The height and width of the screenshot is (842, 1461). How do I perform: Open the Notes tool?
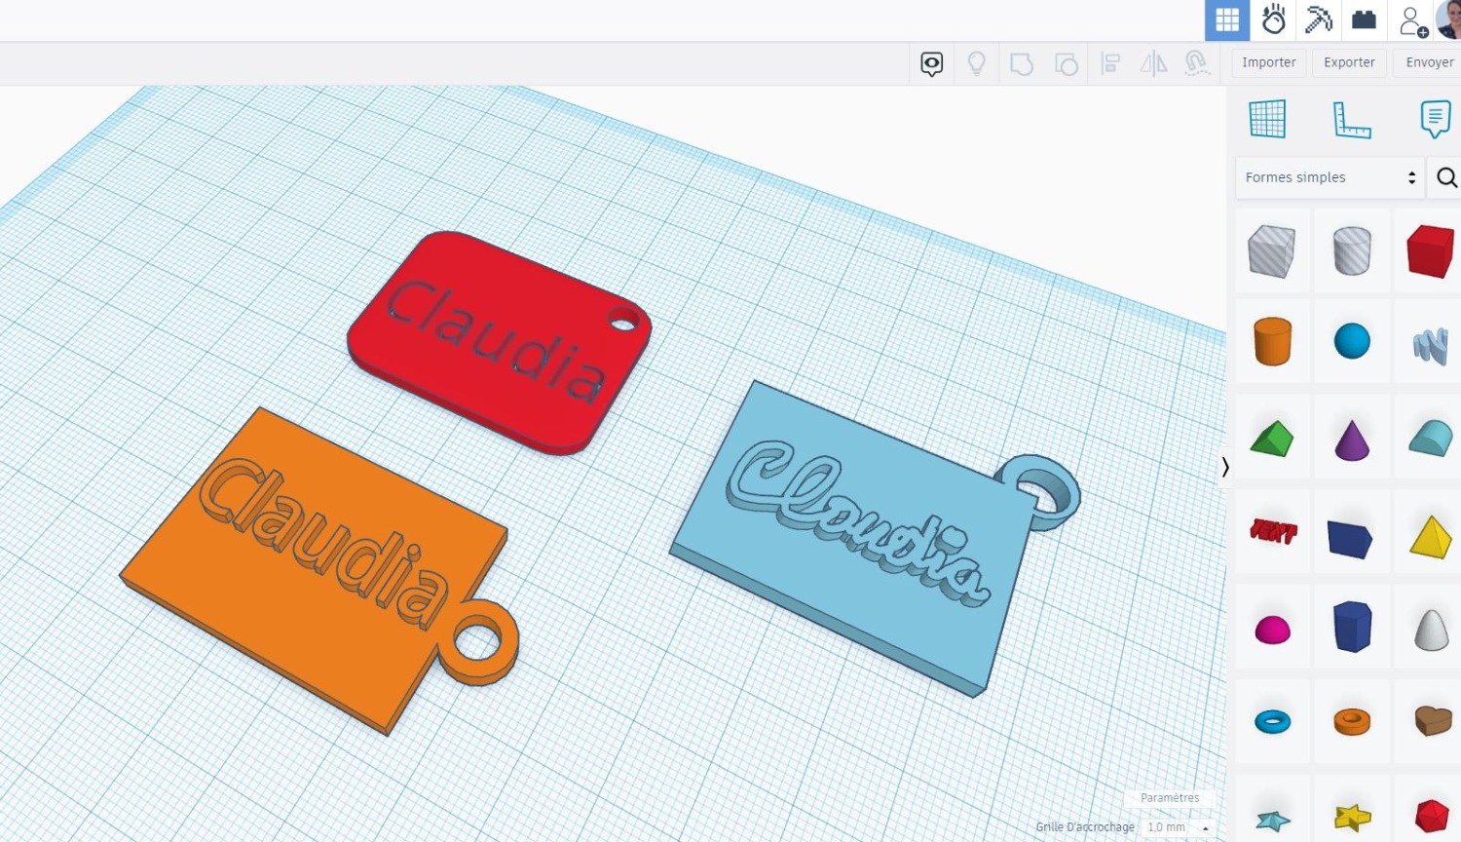1435,119
